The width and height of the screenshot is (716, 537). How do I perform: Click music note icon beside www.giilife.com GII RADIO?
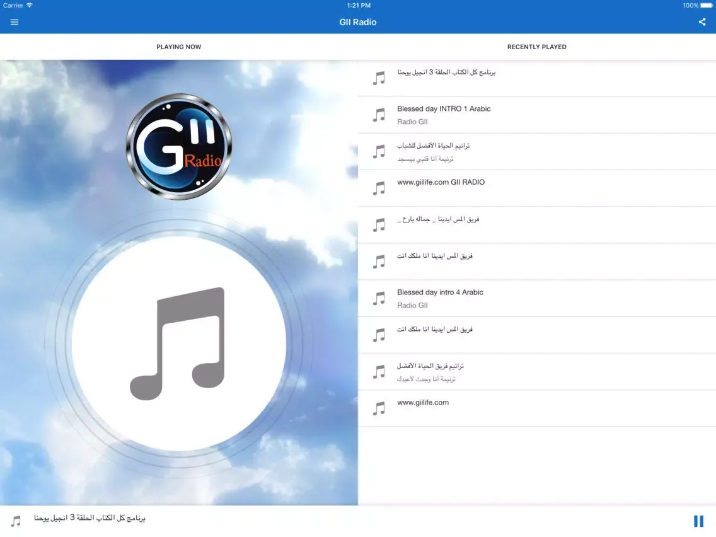pyautogui.click(x=379, y=188)
